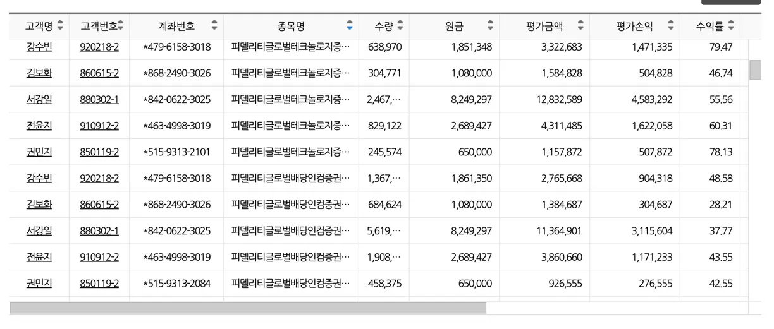
Task: Open customer 권민지 in the 42.55 row
Action: pos(39,284)
